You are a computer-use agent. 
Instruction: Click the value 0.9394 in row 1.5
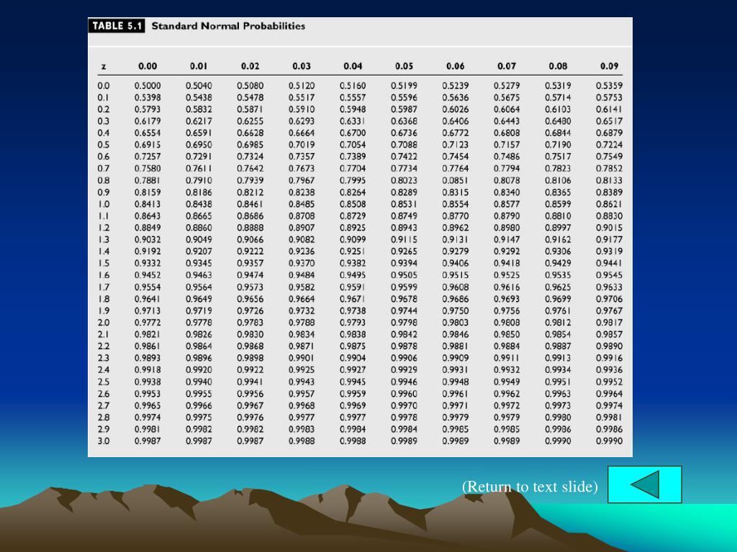point(404,263)
